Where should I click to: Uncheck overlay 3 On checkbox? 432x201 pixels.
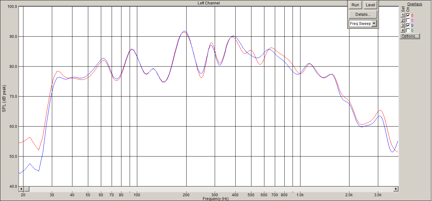pyautogui.click(x=408, y=25)
